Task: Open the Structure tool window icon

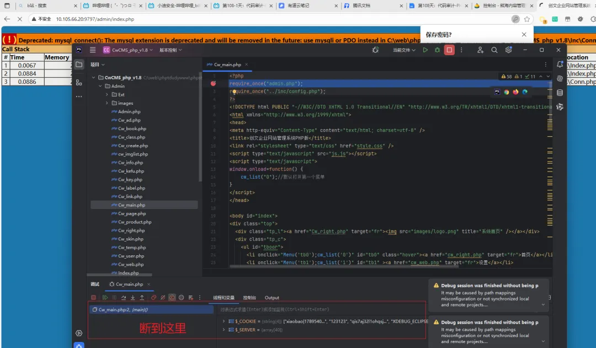Action: click(79, 82)
